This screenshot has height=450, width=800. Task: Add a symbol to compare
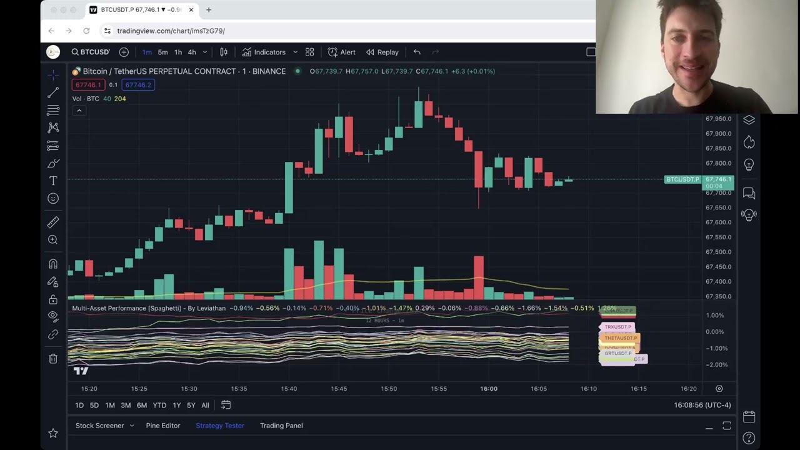click(x=124, y=52)
